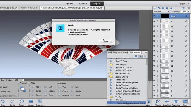Select the layer 18 thumbnail
Screen dimensions: 191x107
coord(165,31)
